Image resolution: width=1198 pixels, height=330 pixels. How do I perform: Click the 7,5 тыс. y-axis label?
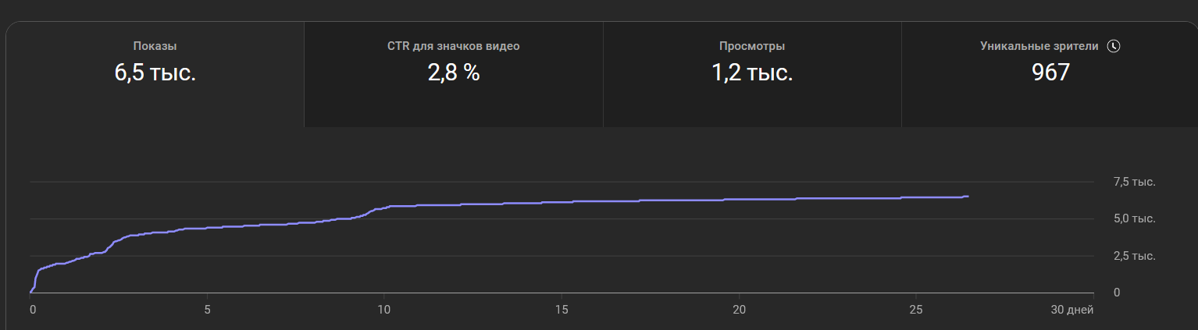tap(1134, 182)
